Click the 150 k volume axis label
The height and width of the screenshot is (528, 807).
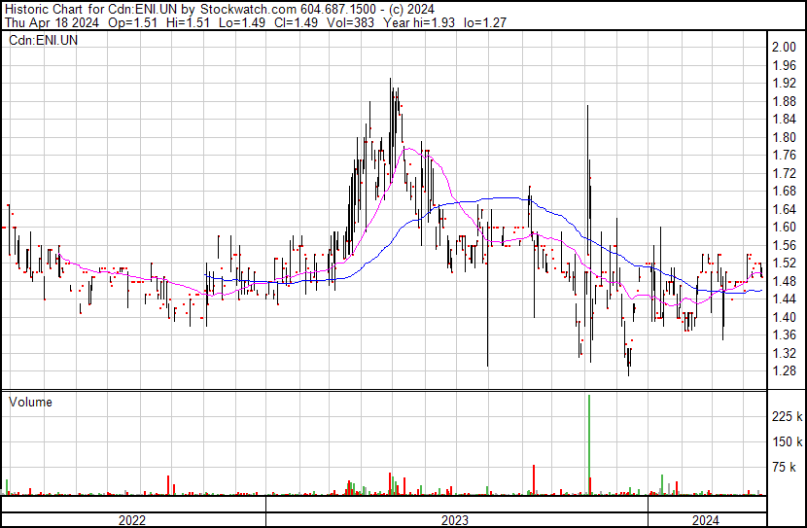[x=786, y=442]
